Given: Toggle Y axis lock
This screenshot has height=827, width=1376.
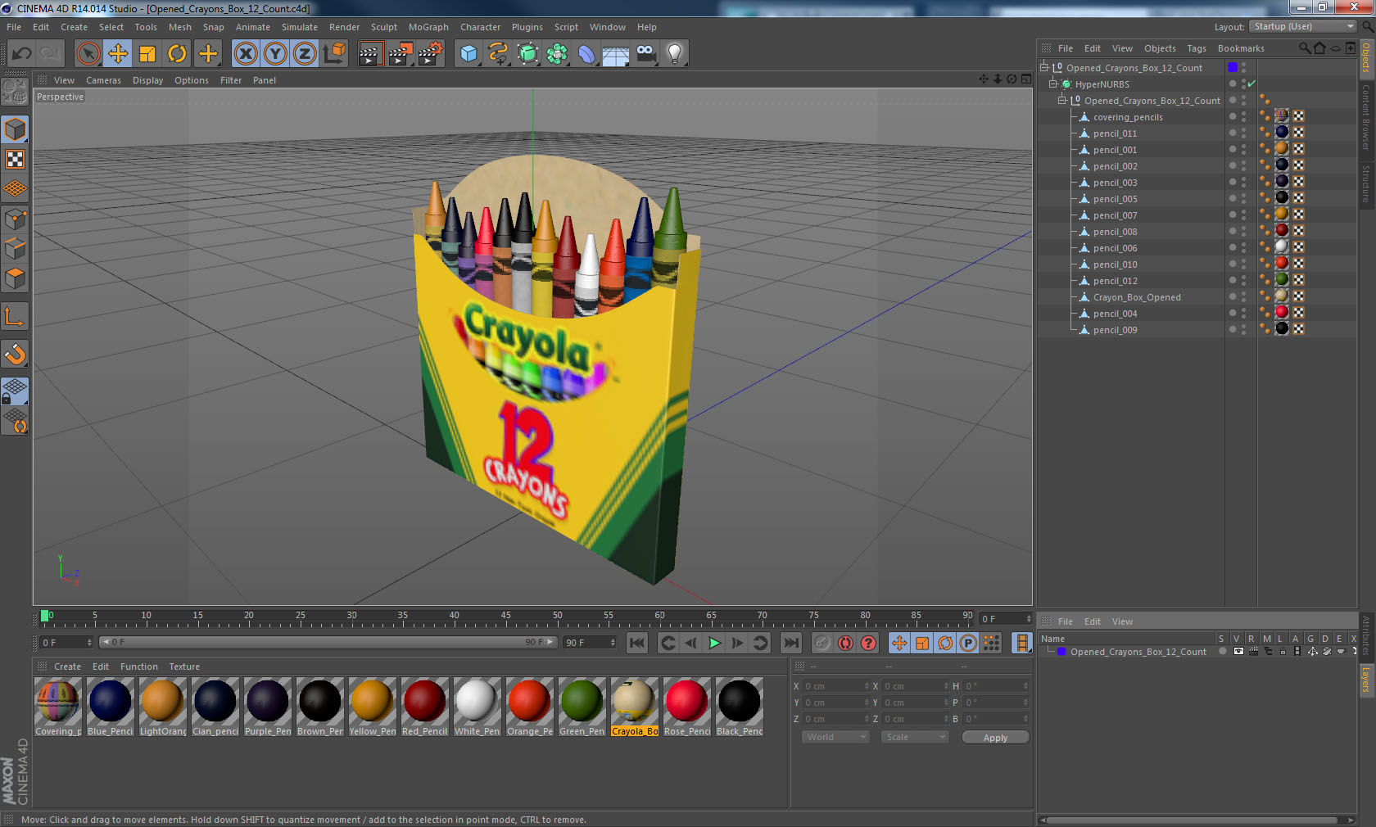Looking at the screenshot, I should 275,54.
